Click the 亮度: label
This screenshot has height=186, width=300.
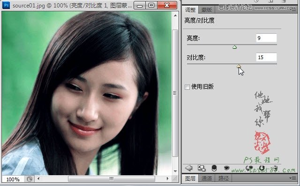[193, 38]
